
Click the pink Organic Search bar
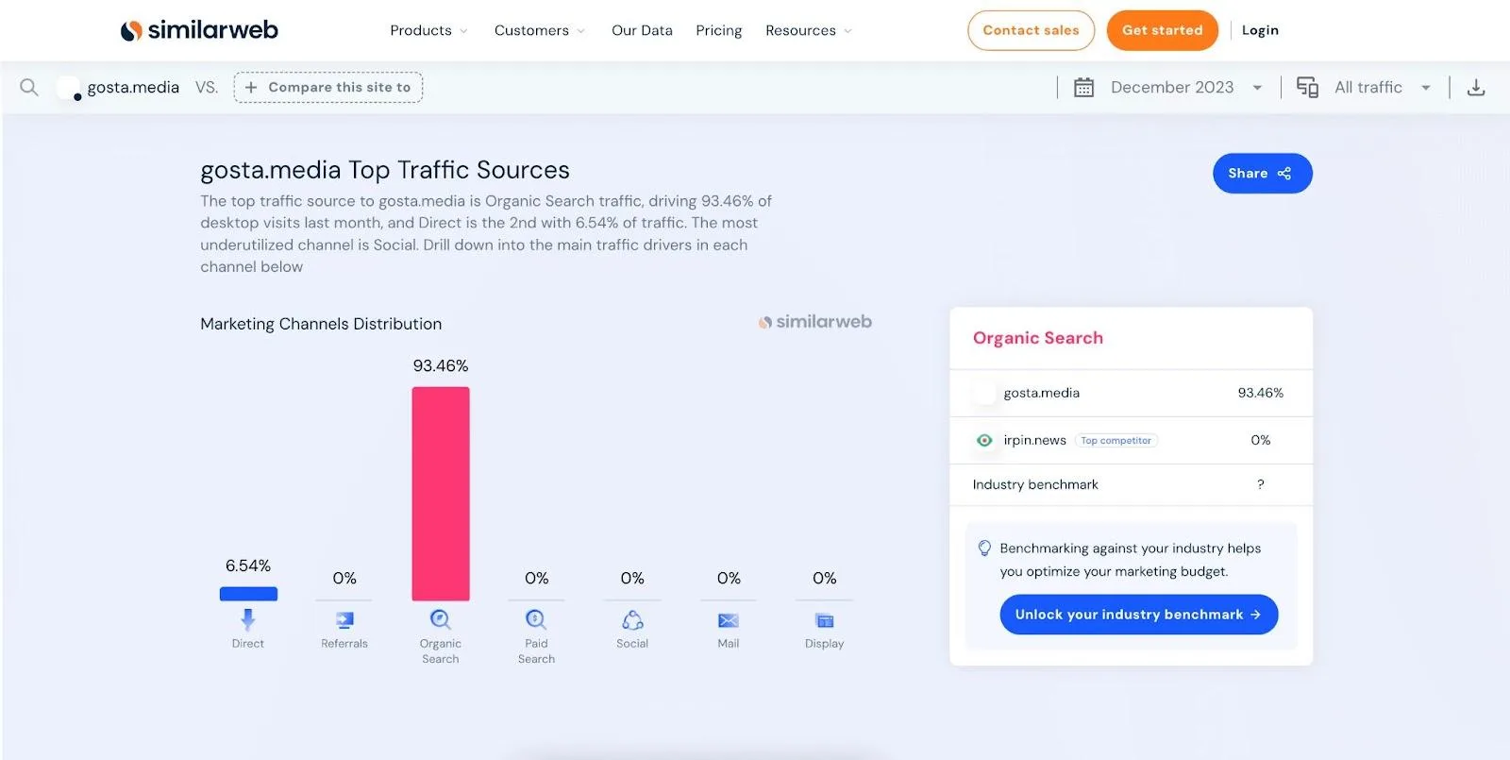[441, 494]
